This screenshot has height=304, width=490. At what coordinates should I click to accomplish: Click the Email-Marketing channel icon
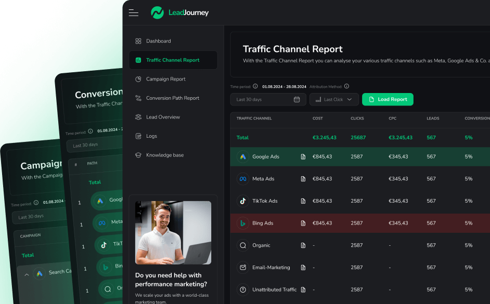point(243,268)
